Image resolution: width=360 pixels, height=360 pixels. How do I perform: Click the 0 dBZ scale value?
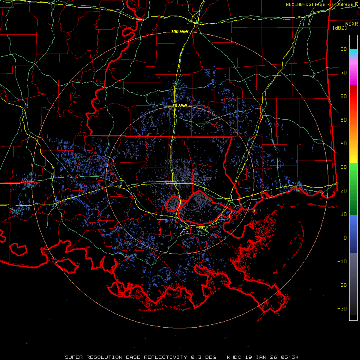(345, 238)
